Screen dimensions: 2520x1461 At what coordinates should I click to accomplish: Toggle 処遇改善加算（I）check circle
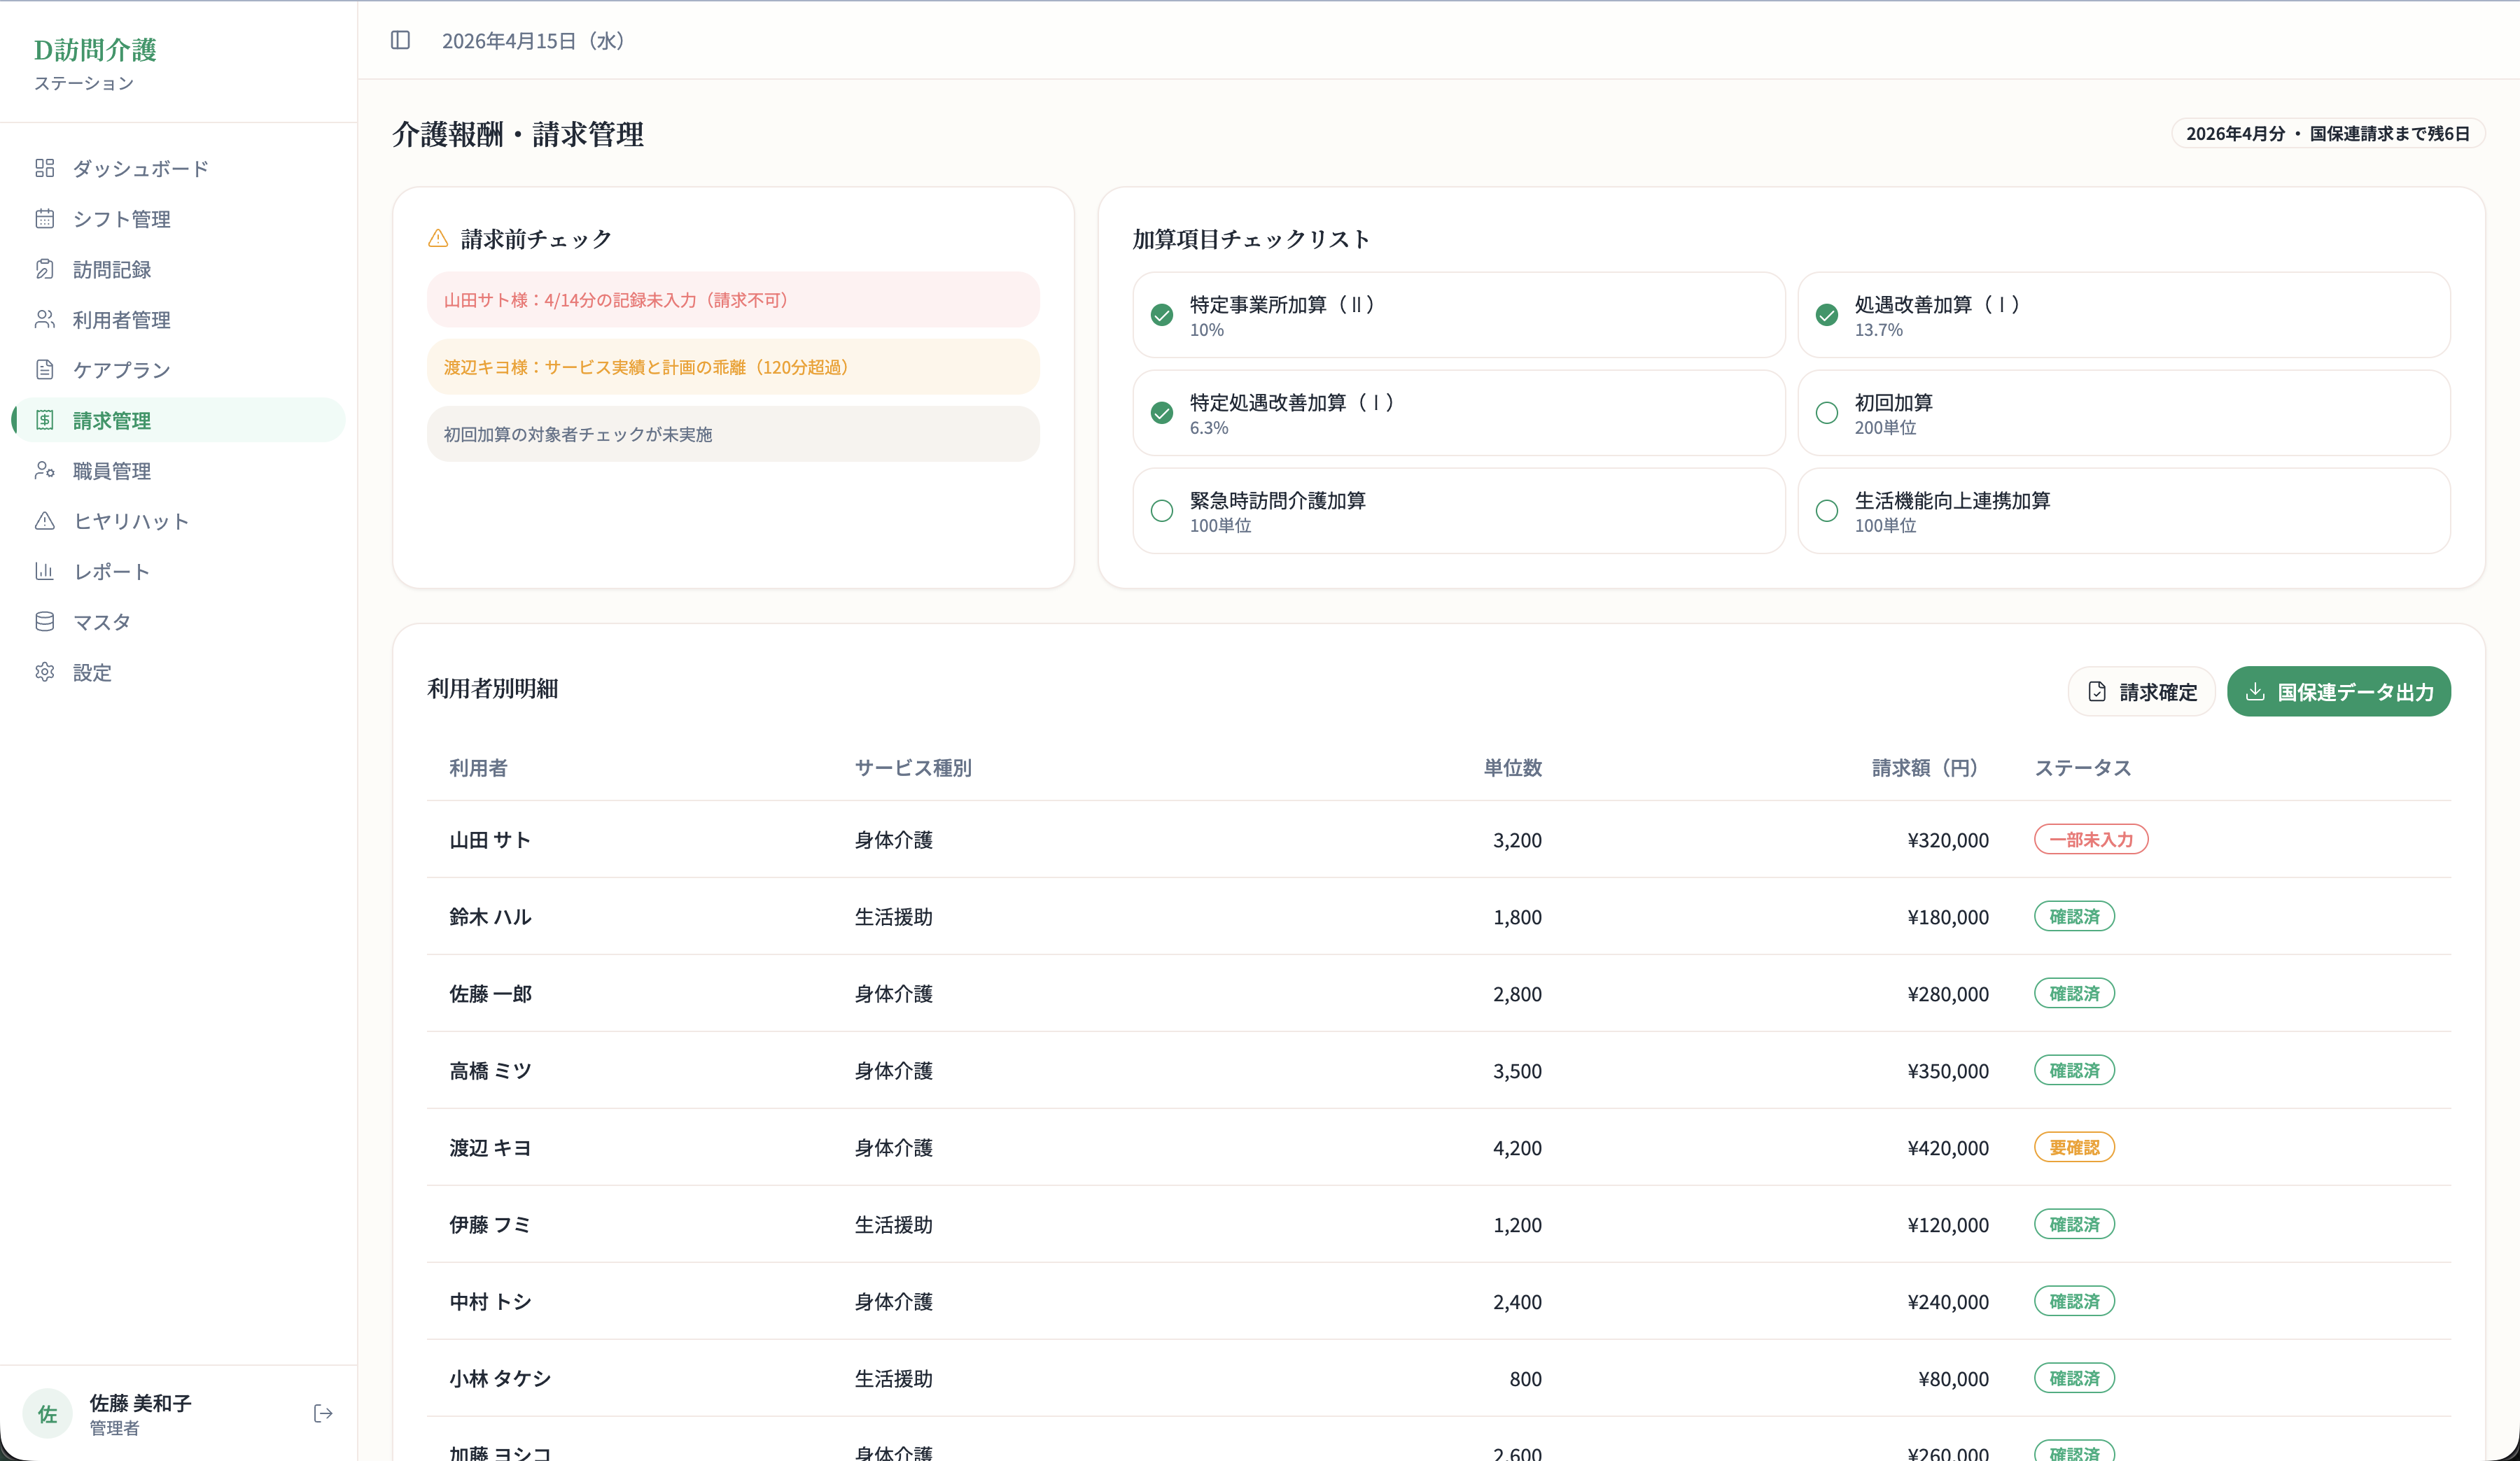pyautogui.click(x=1827, y=315)
